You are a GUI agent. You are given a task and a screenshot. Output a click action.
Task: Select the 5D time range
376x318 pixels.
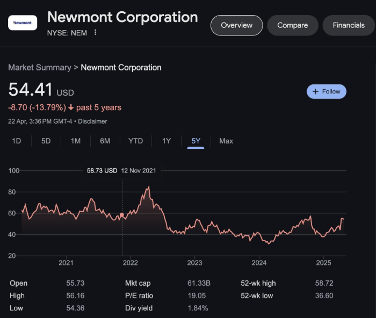pyautogui.click(x=46, y=141)
